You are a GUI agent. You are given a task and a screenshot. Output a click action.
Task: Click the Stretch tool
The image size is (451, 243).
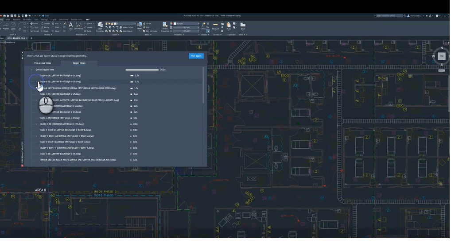coord(35,31)
